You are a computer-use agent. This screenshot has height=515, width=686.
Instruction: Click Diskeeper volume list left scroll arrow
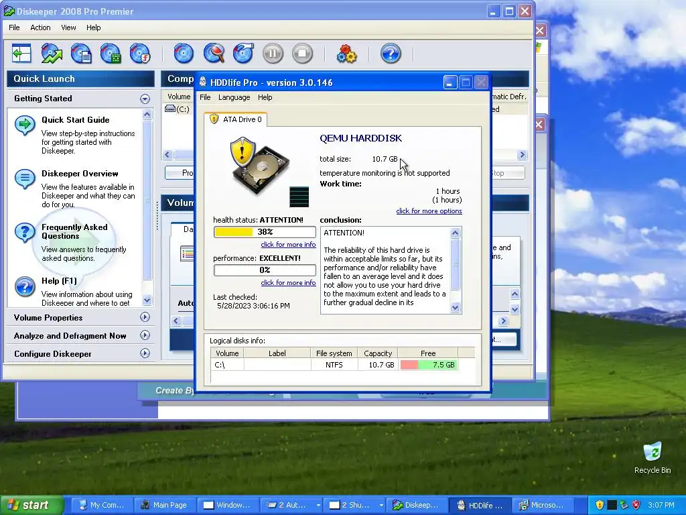167,155
